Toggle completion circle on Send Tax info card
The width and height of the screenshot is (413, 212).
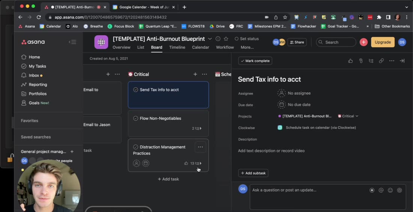(136, 90)
